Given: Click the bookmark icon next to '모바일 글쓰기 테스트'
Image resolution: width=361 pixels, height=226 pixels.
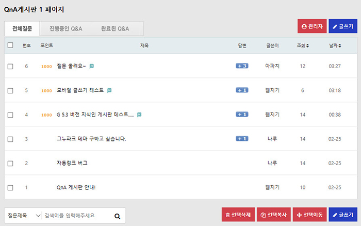Looking at the screenshot, I should (109, 90).
